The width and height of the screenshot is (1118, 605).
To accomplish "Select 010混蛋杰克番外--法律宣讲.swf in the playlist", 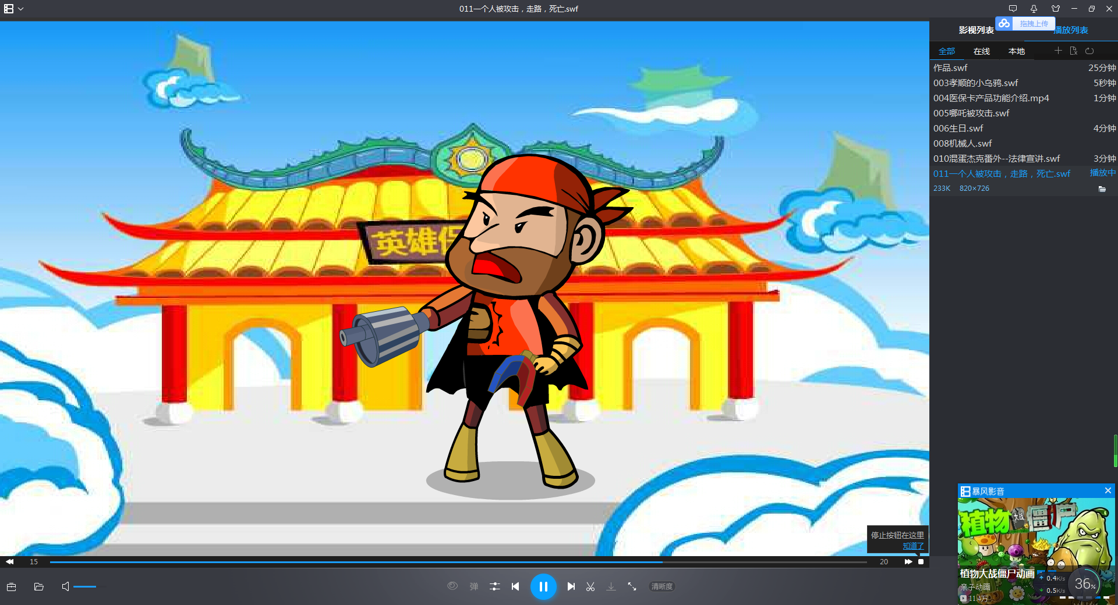I will click(1024, 159).
